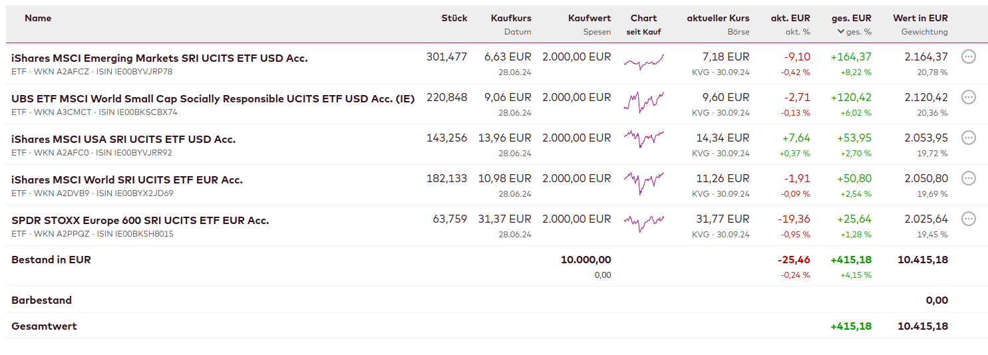
Task: Open iShares MSCI Emerging Markets SRI ETF link
Action: 160,59
